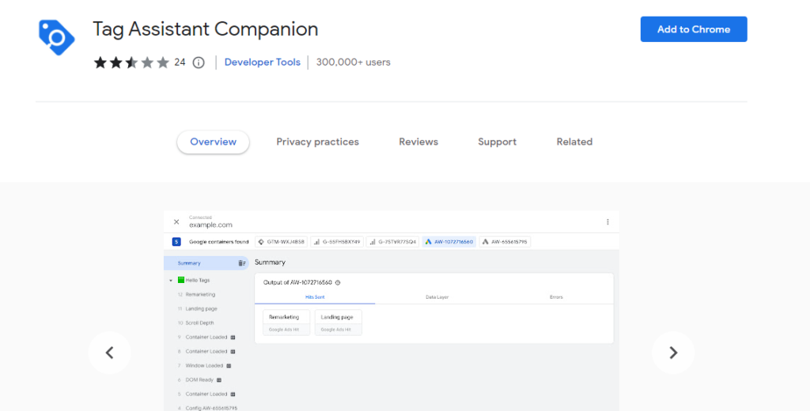Select event 5 Container Loaded
Viewport: 810px width, 411px height.
[x=206, y=394]
